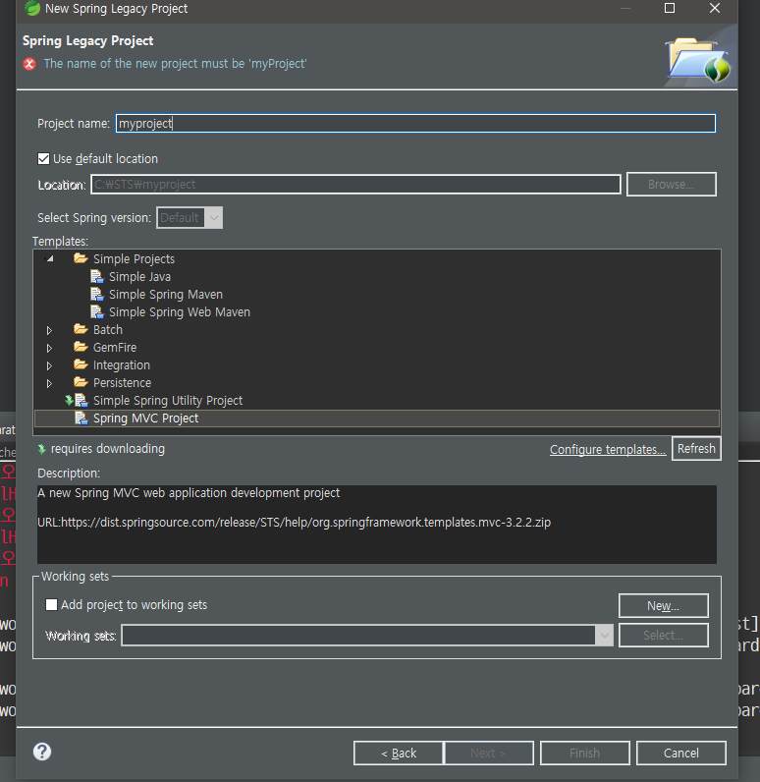The height and width of the screenshot is (782, 760).
Task: Click the Simple Spring Maven template icon
Action: pos(96,295)
